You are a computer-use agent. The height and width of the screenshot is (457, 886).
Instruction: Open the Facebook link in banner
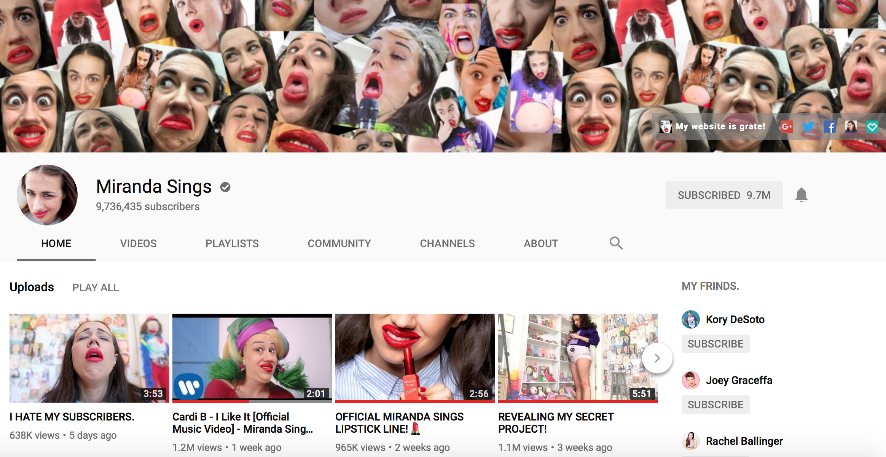pyautogui.click(x=829, y=127)
